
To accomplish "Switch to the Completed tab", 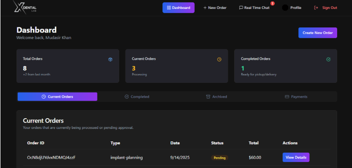I will point(137,97).
